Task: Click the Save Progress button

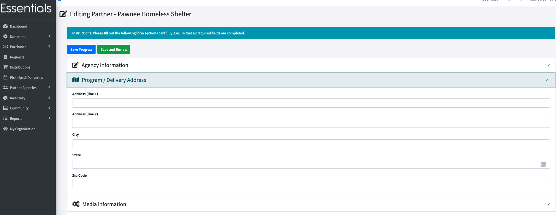Action: (x=81, y=50)
